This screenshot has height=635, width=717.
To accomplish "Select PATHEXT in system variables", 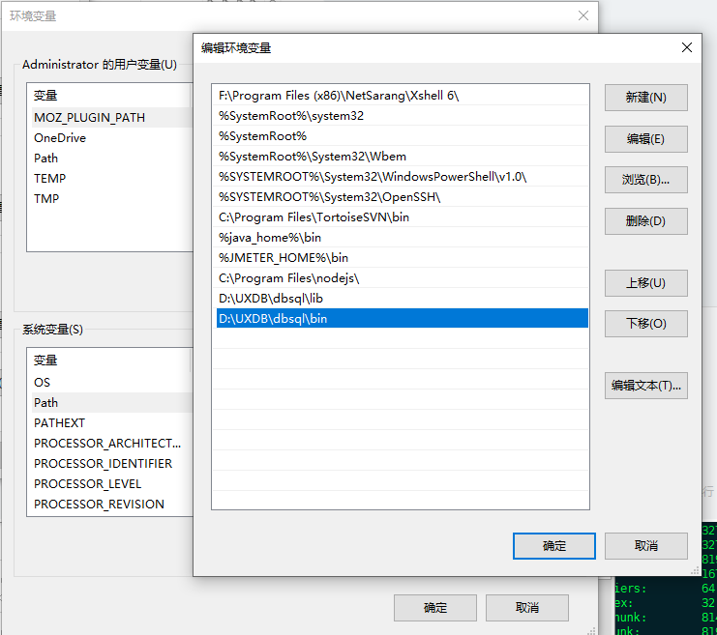I will [x=60, y=423].
